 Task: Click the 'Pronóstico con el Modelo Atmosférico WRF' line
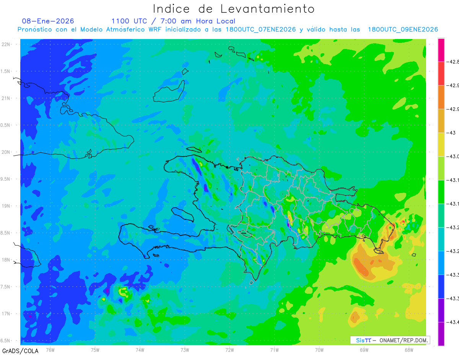coord(228,29)
